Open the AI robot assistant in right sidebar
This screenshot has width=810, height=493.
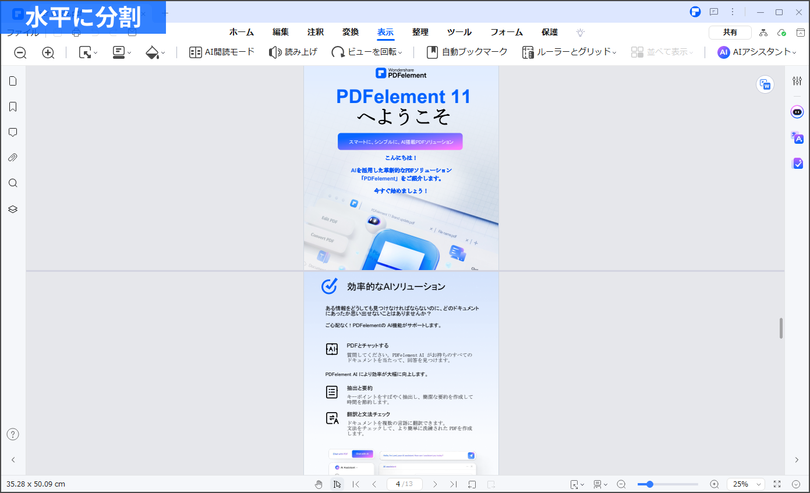pos(797,112)
